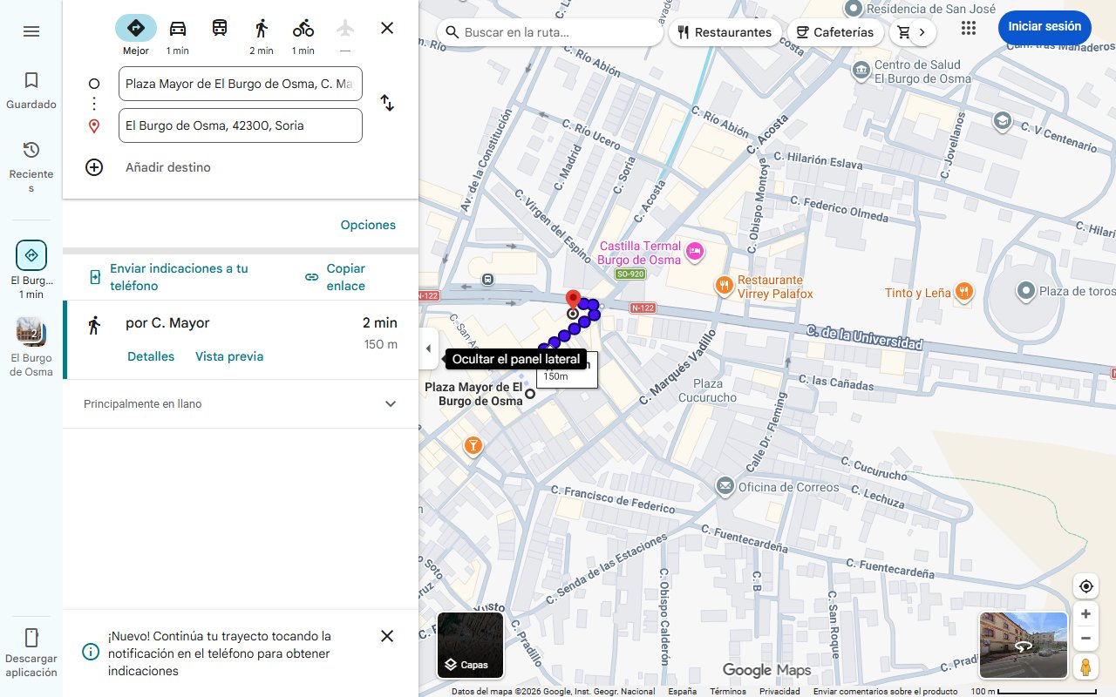Screen dimensions: 1116x697
Task: Open the walking route Detalles link
Action: click(x=150, y=355)
